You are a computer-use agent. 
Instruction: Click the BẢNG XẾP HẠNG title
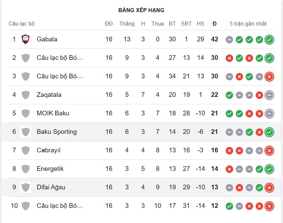[x=141, y=10]
